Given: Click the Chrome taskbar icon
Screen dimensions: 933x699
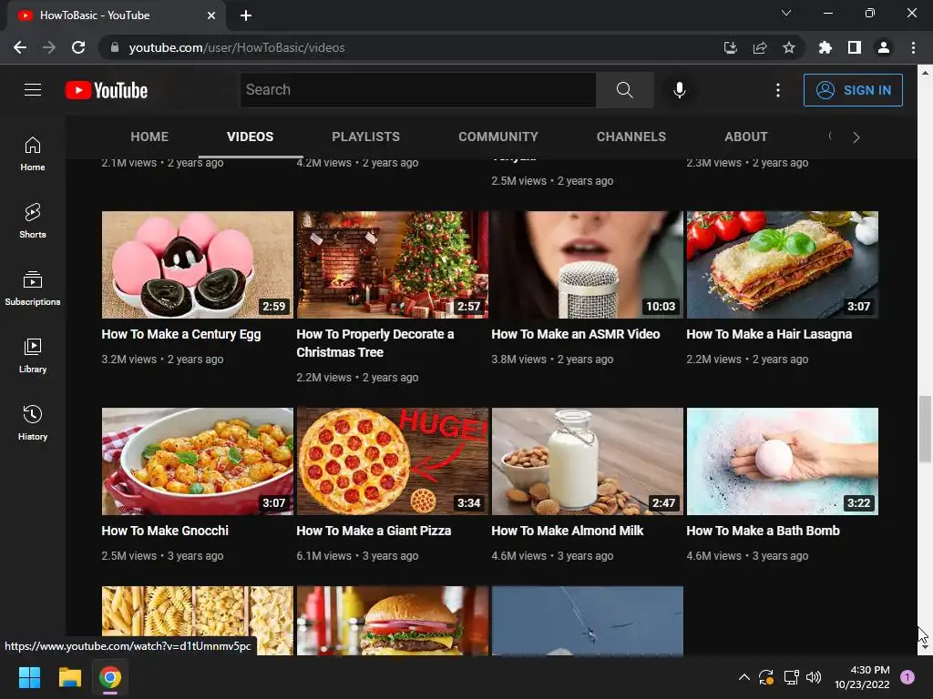Looking at the screenshot, I should pos(110,677).
